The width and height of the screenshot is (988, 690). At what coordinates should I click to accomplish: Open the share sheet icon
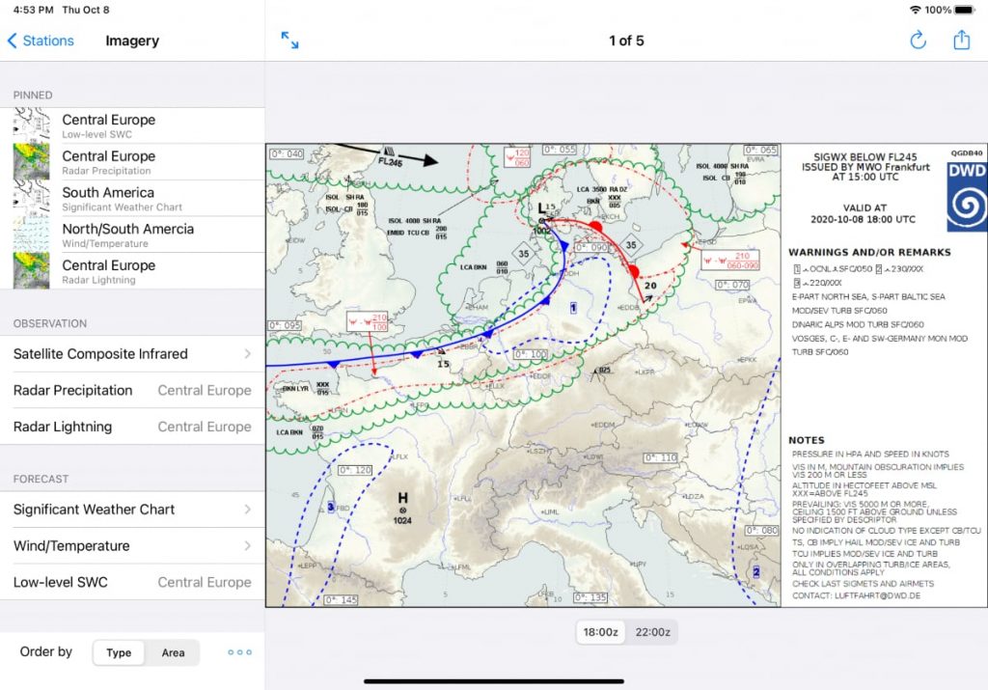962,40
